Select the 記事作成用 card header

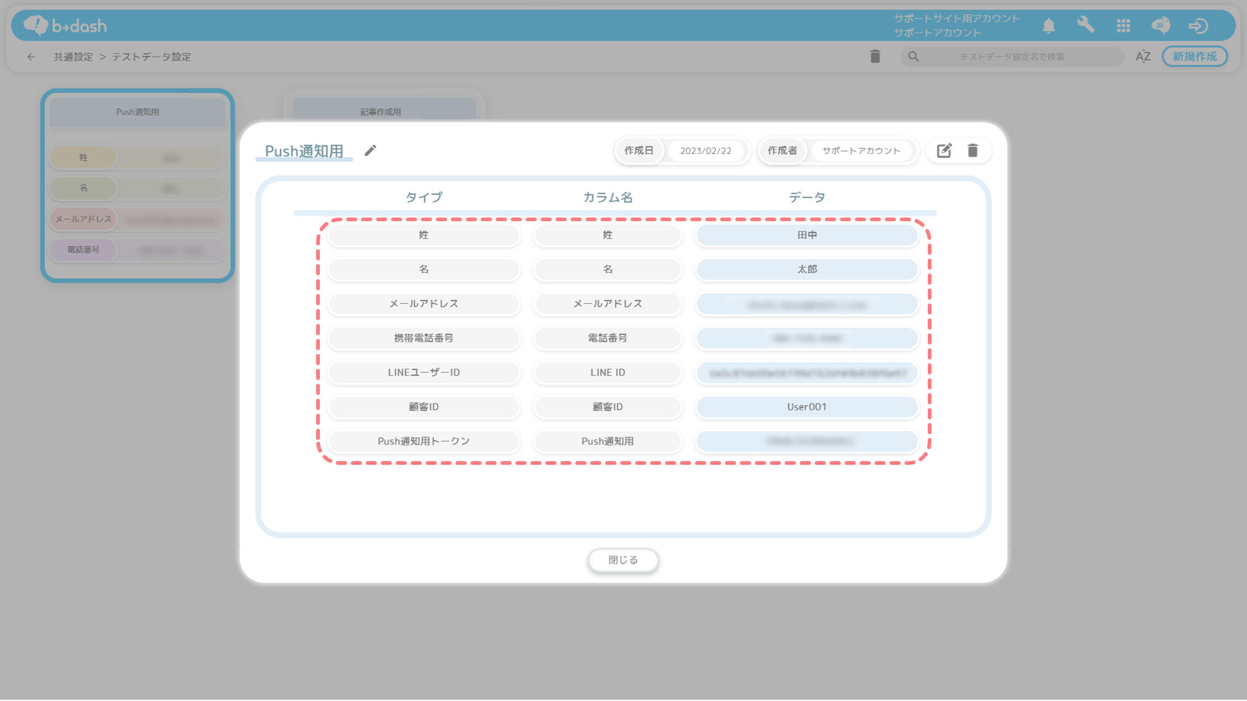pyautogui.click(x=381, y=112)
